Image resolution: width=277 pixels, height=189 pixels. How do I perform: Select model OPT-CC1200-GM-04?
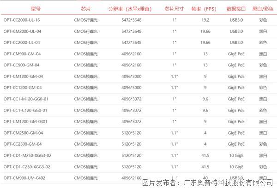(23, 88)
